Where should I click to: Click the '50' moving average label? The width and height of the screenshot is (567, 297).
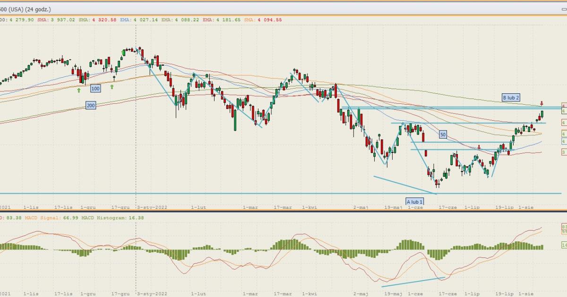click(443, 134)
